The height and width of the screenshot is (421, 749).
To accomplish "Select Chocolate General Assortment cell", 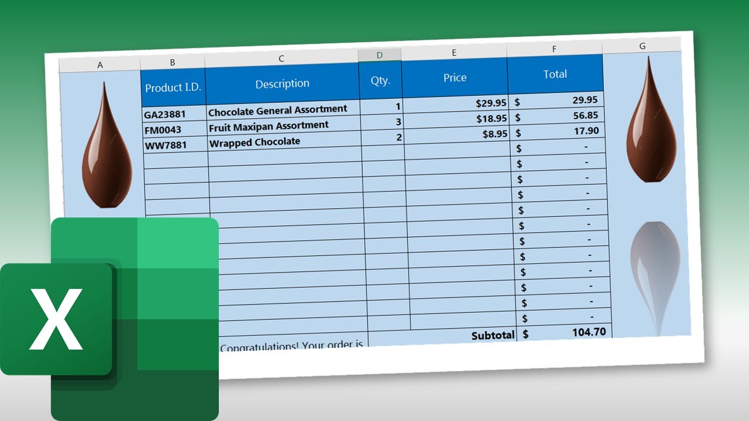I will 284,109.
